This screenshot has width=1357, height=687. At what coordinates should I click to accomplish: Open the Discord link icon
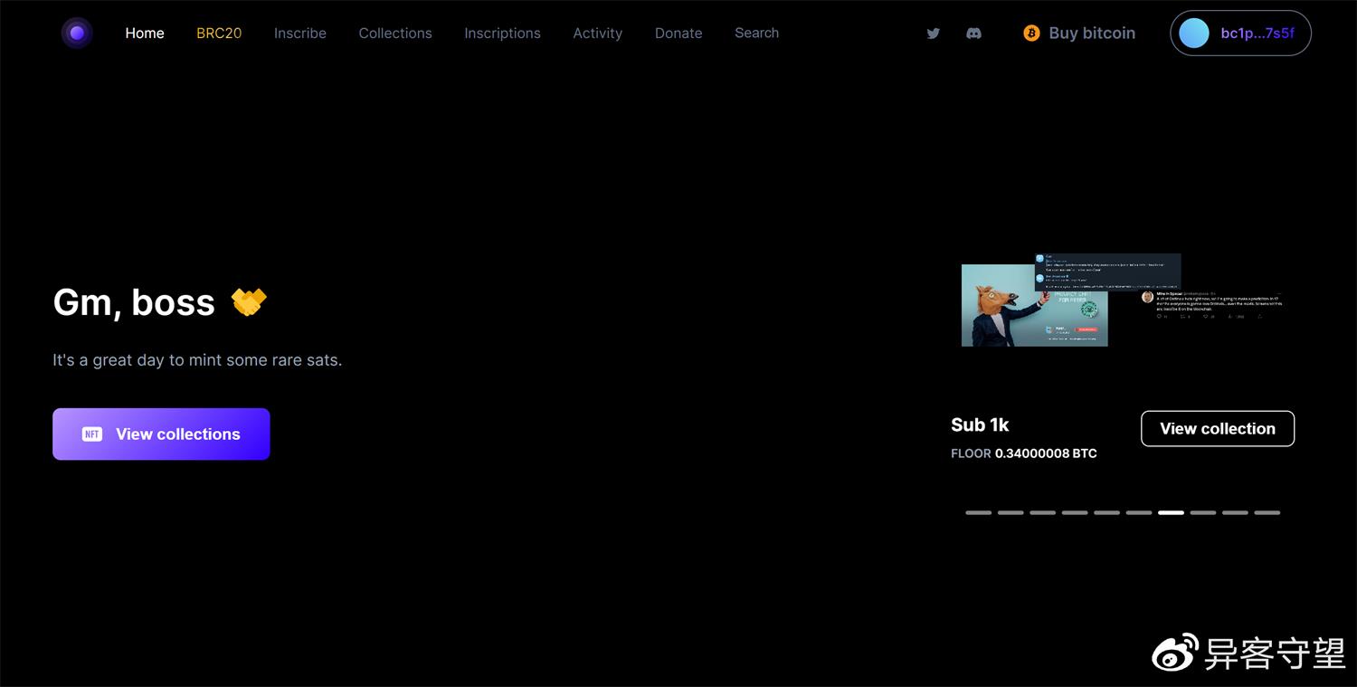[973, 33]
